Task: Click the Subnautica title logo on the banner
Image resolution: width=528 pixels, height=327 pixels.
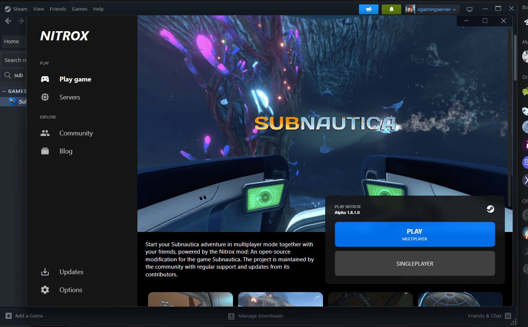Action: [325, 123]
